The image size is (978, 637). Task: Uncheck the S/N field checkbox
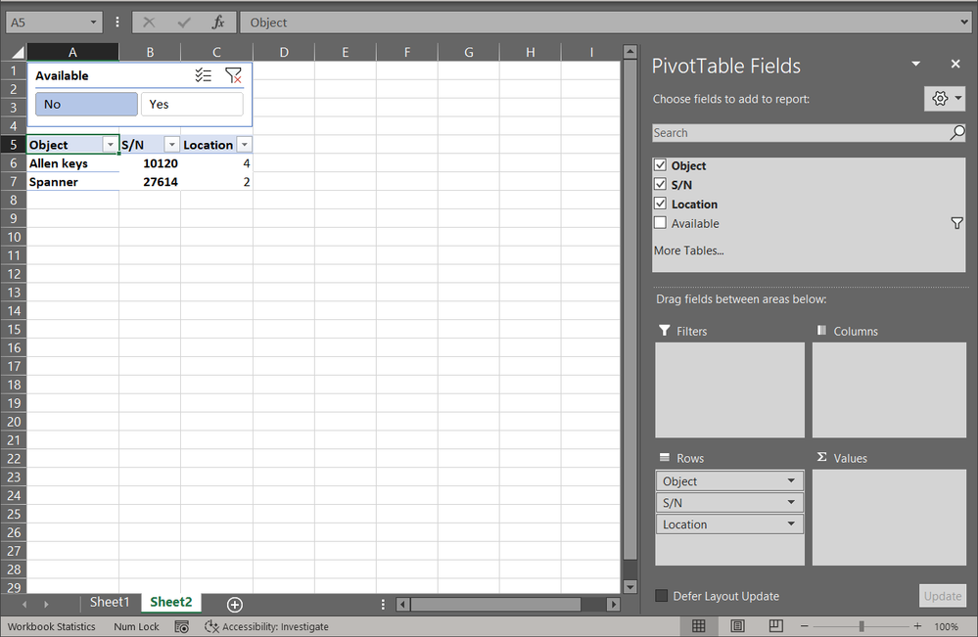pyautogui.click(x=660, y=185)
